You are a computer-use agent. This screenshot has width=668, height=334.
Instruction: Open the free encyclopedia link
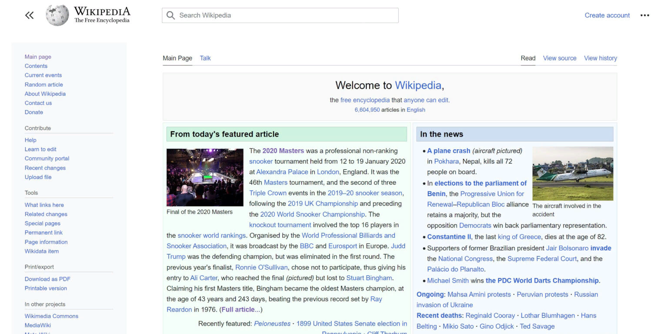[365, 100]
